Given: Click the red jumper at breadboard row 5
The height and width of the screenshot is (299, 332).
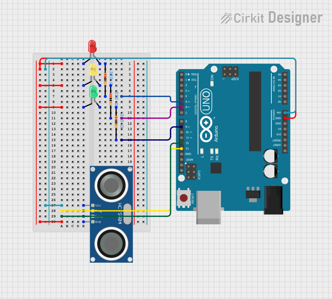Looking at the screenshot, I should (x=51, y=85).
